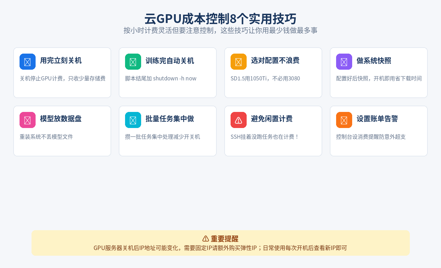Select the card heading 训练完自动关机

point(170,61)
